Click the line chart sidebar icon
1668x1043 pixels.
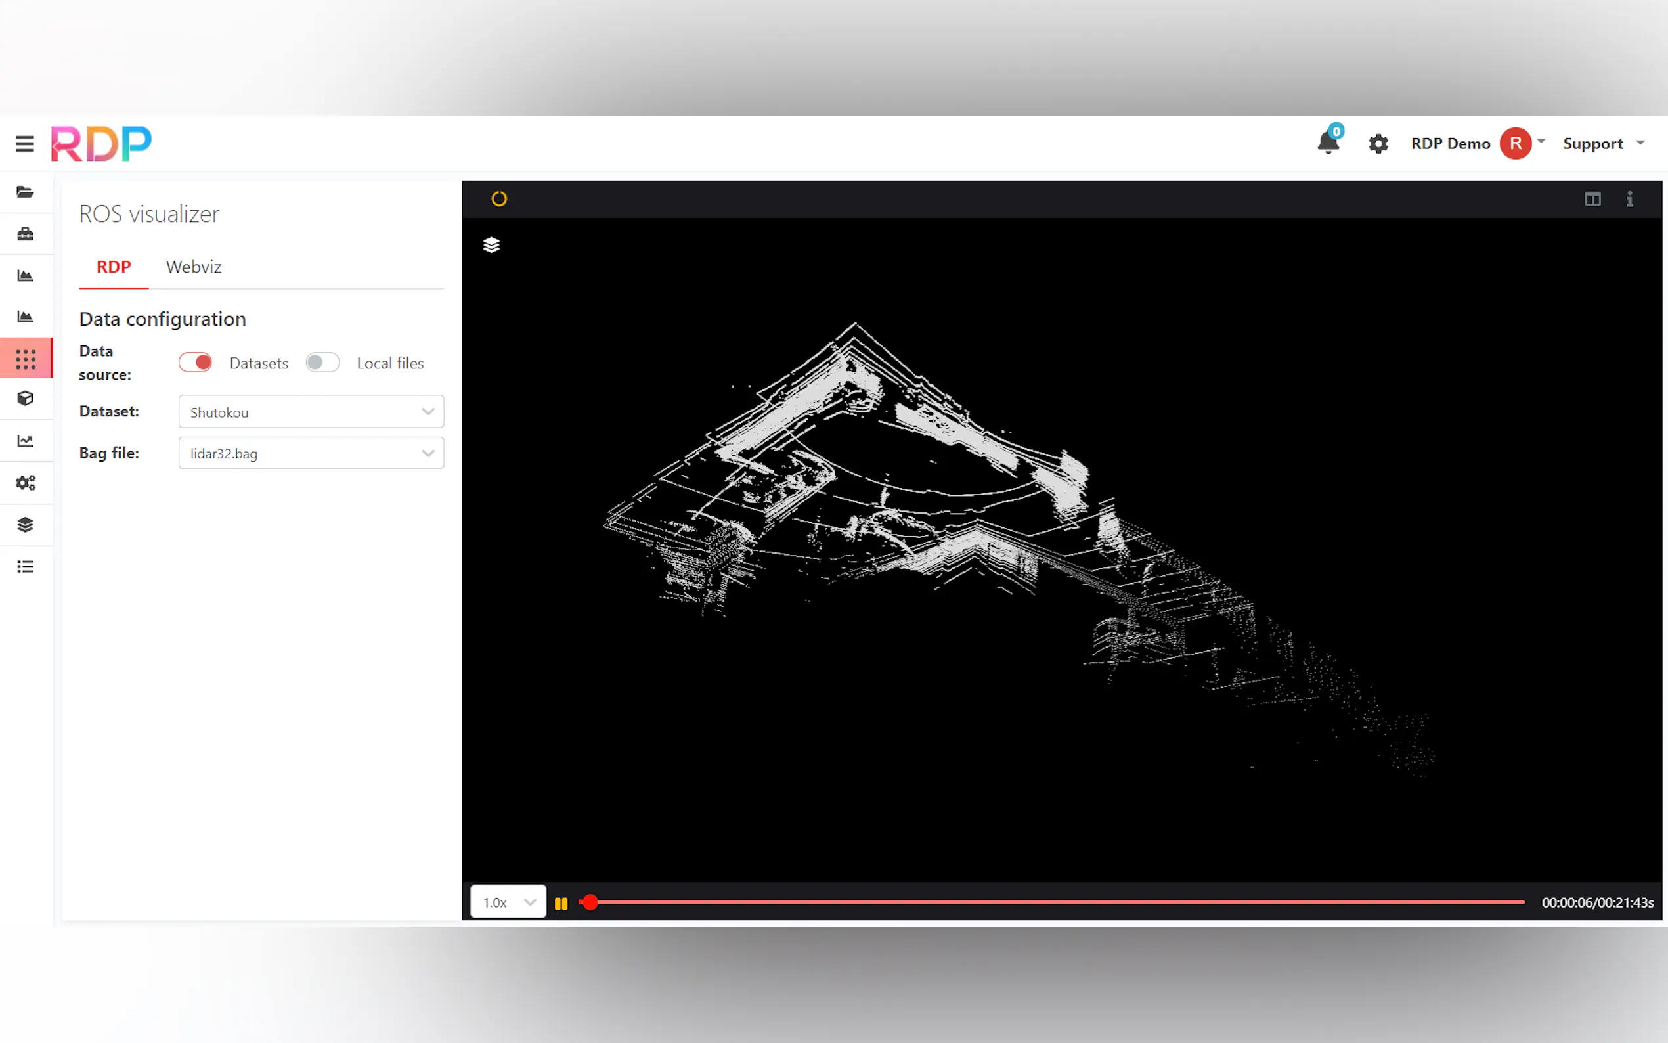pos(26,441)
